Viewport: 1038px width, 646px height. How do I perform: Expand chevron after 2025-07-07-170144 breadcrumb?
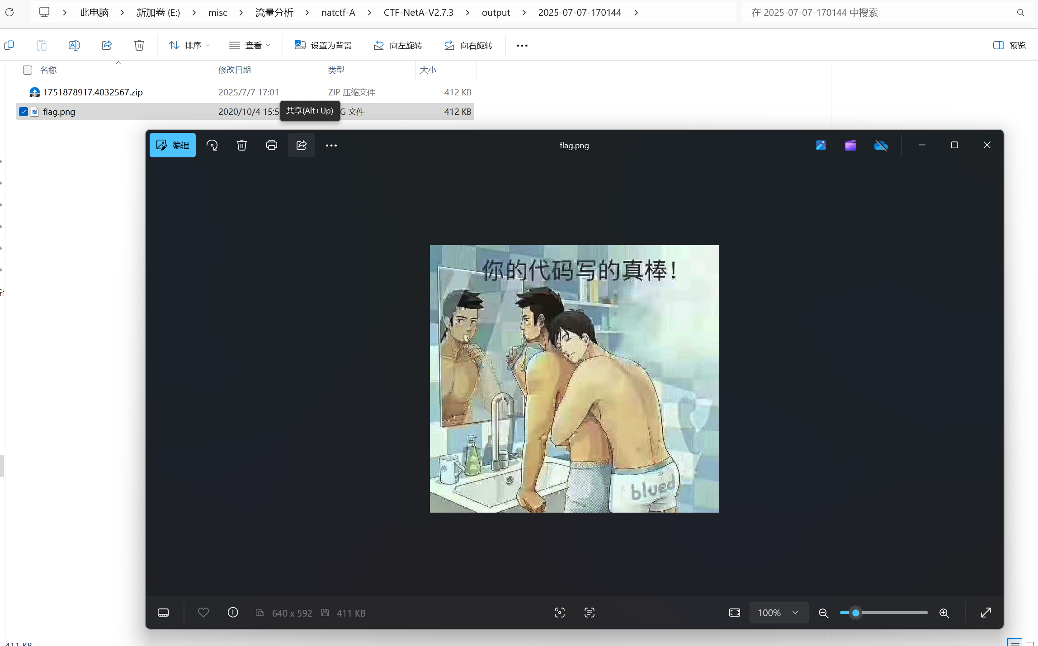(636, 13)
